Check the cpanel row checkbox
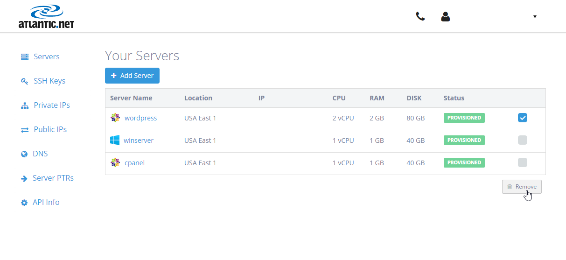Viewport: 566px width, 260px height. [523, 162]
